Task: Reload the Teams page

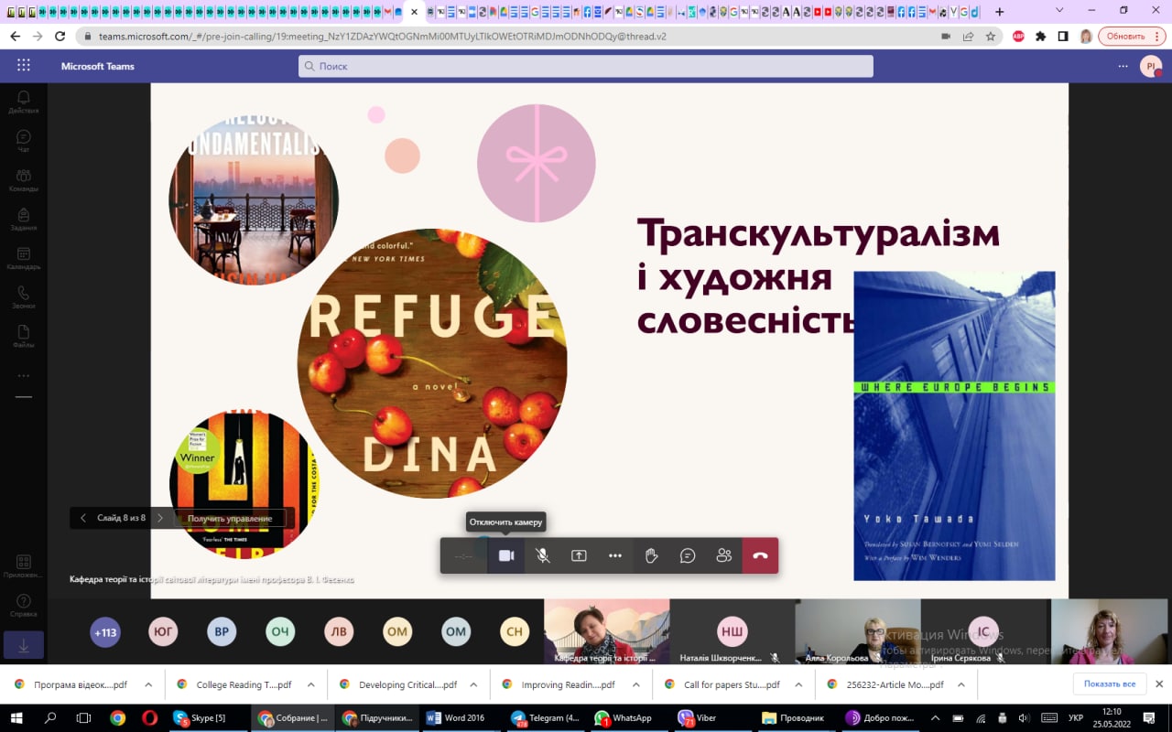Action: pyautogui.click(x=60, y=37)
